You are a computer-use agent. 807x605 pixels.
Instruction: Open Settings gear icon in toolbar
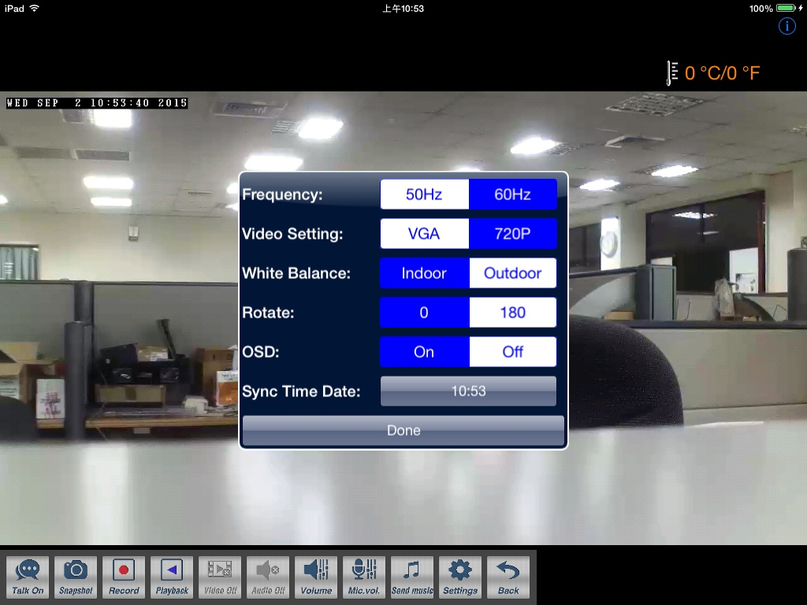[x=460, y=577]
